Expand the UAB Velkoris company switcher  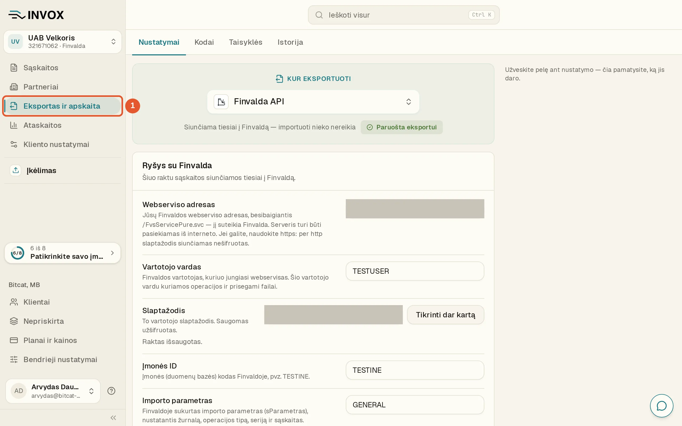[63, 42]
